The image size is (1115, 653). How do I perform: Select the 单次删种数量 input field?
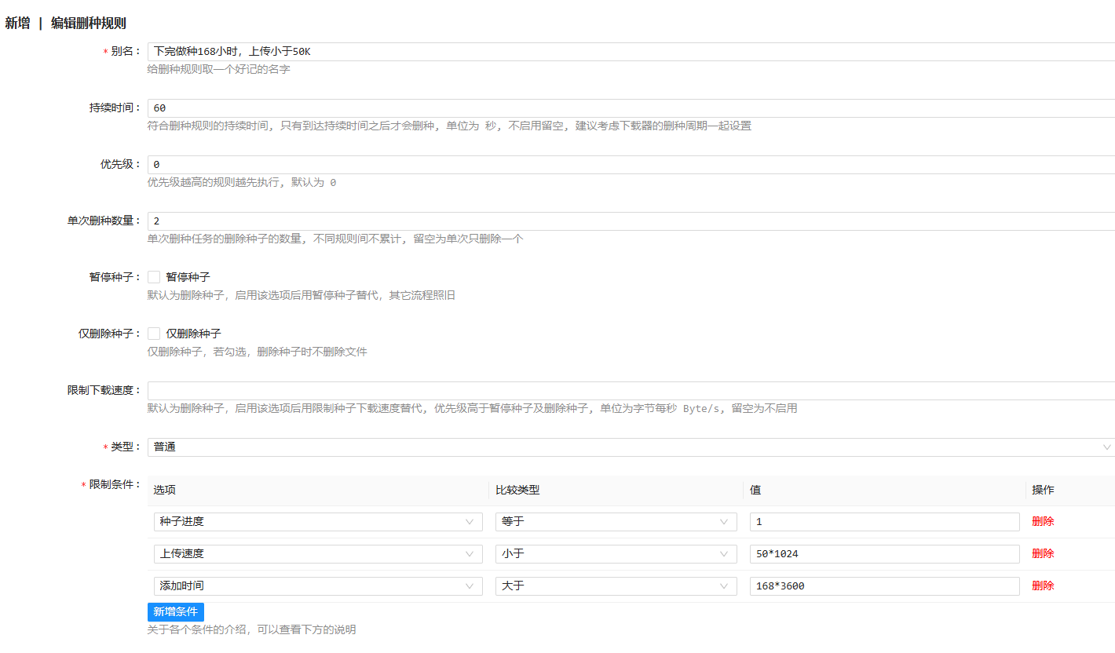628,221
